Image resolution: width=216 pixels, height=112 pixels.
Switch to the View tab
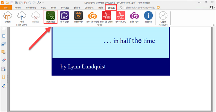pyautogui.click(x=44, y=8)
